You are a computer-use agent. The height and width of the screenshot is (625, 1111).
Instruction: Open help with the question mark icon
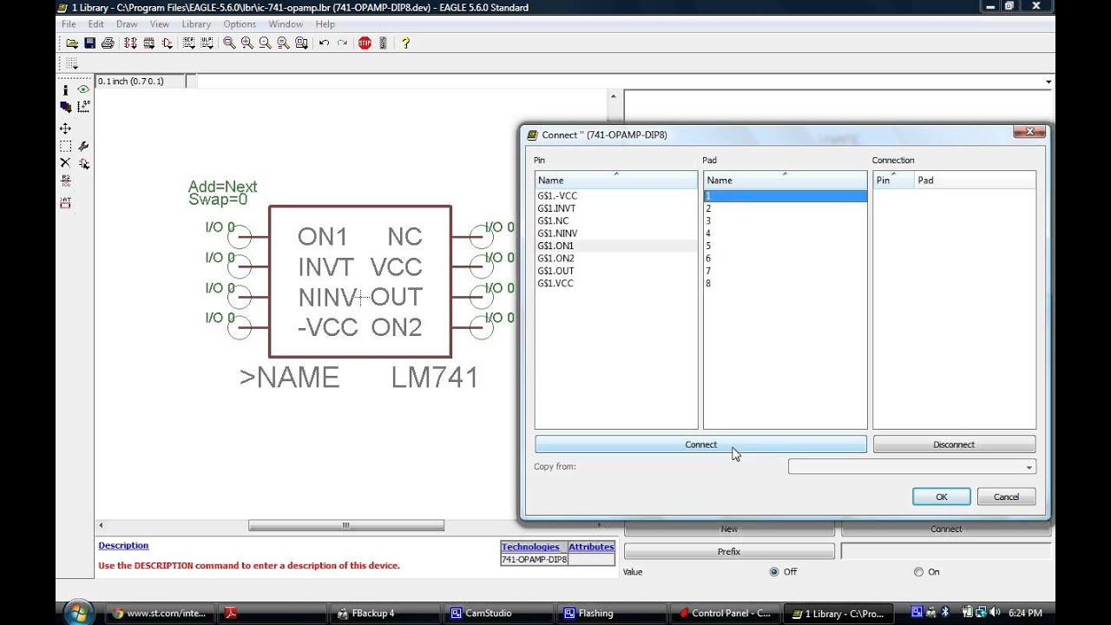(x=404, y=43)
